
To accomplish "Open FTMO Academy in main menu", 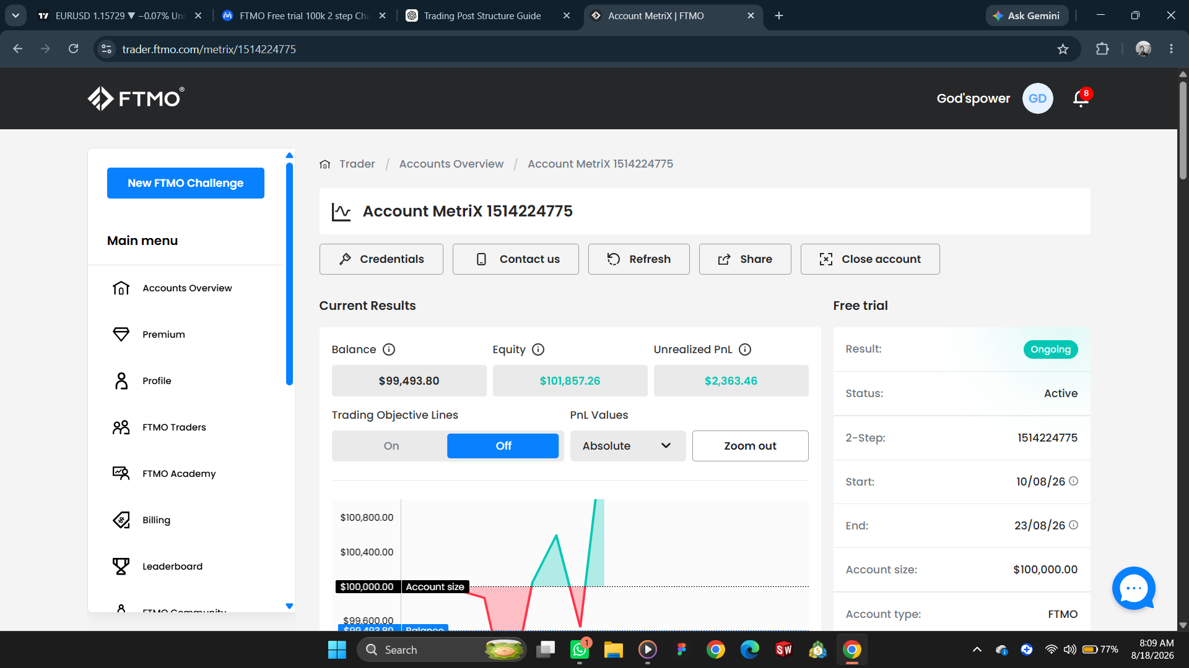I will pyautogui.click(x=179, y=474).
